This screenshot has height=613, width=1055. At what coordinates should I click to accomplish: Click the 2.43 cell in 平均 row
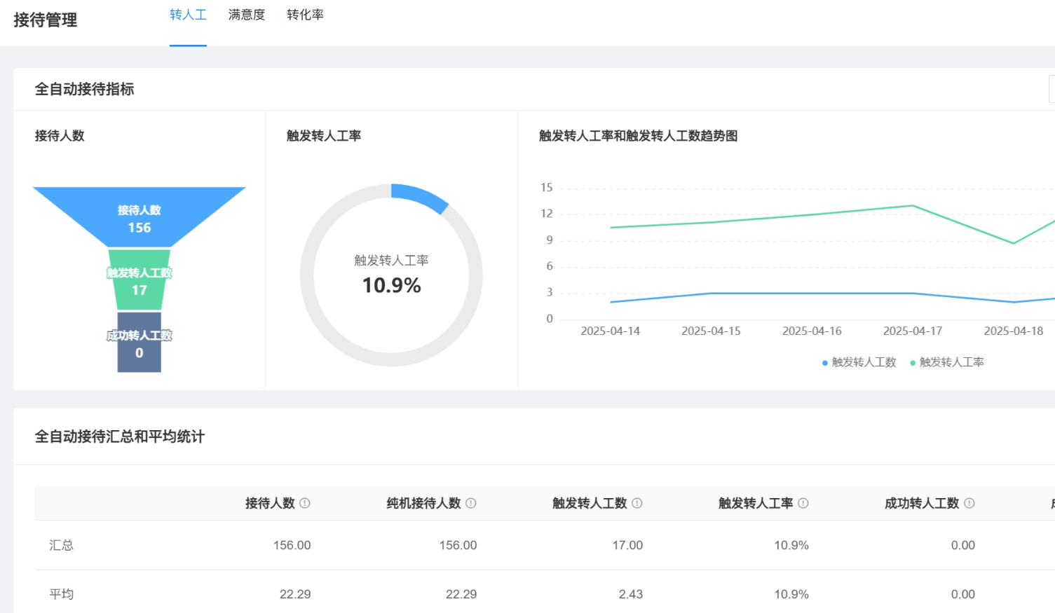pos(631,594)
